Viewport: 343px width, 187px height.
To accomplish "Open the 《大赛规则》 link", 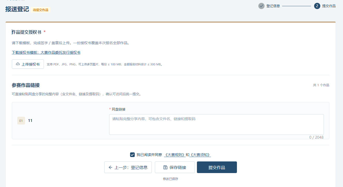I will [175, 155].
